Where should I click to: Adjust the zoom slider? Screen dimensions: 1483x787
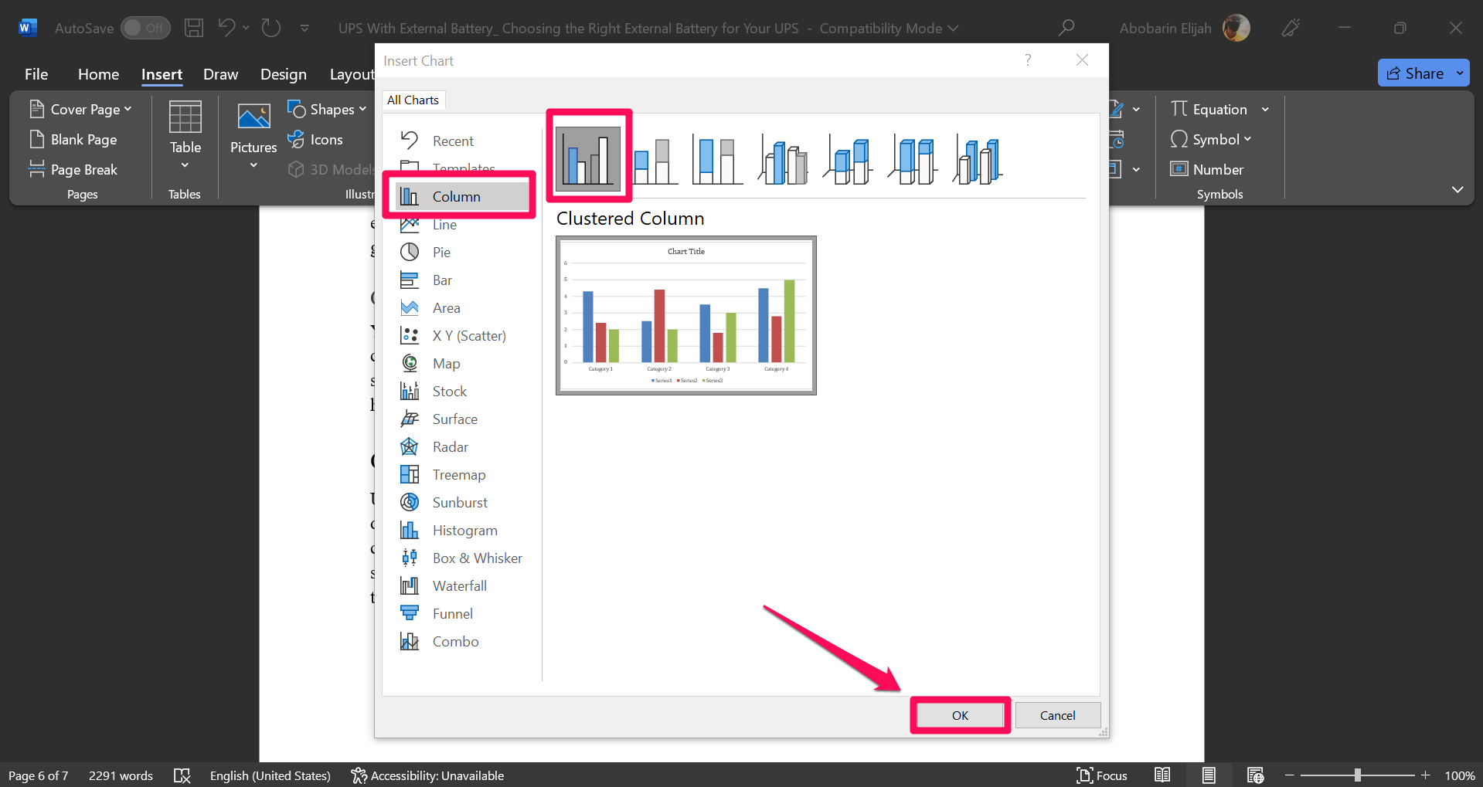1358,775
